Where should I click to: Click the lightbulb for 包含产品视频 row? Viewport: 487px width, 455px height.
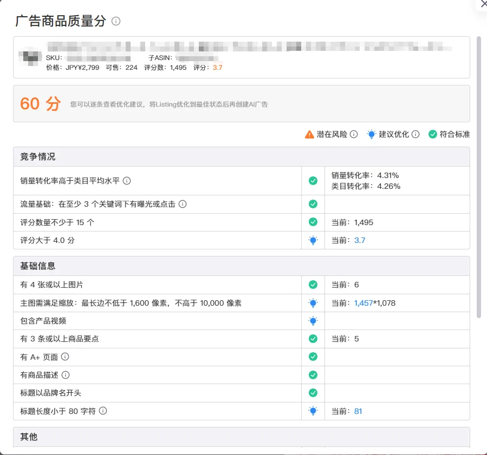pos(313,321)
